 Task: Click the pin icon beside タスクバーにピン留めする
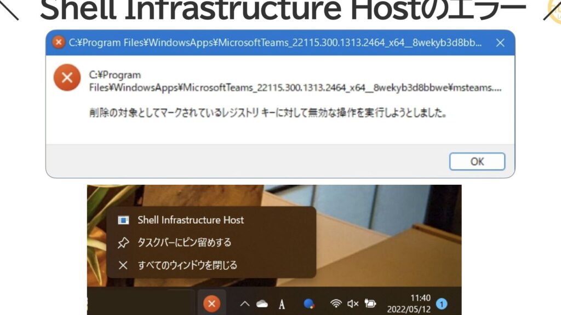[123, 242]
